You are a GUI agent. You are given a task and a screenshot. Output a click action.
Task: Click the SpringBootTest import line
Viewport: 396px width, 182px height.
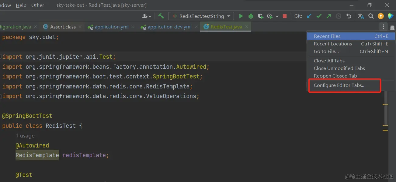(102, 76)
